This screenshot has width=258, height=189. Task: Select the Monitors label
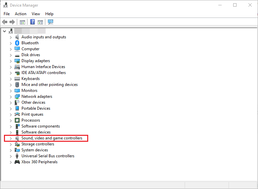pyautogui.click(x=29, y=91)
